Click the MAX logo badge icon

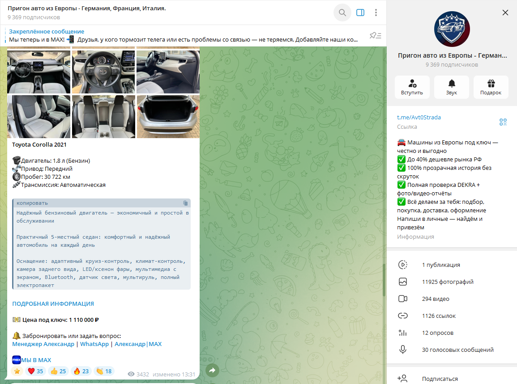17,360
